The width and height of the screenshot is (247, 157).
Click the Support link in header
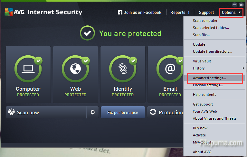(206, 13)
